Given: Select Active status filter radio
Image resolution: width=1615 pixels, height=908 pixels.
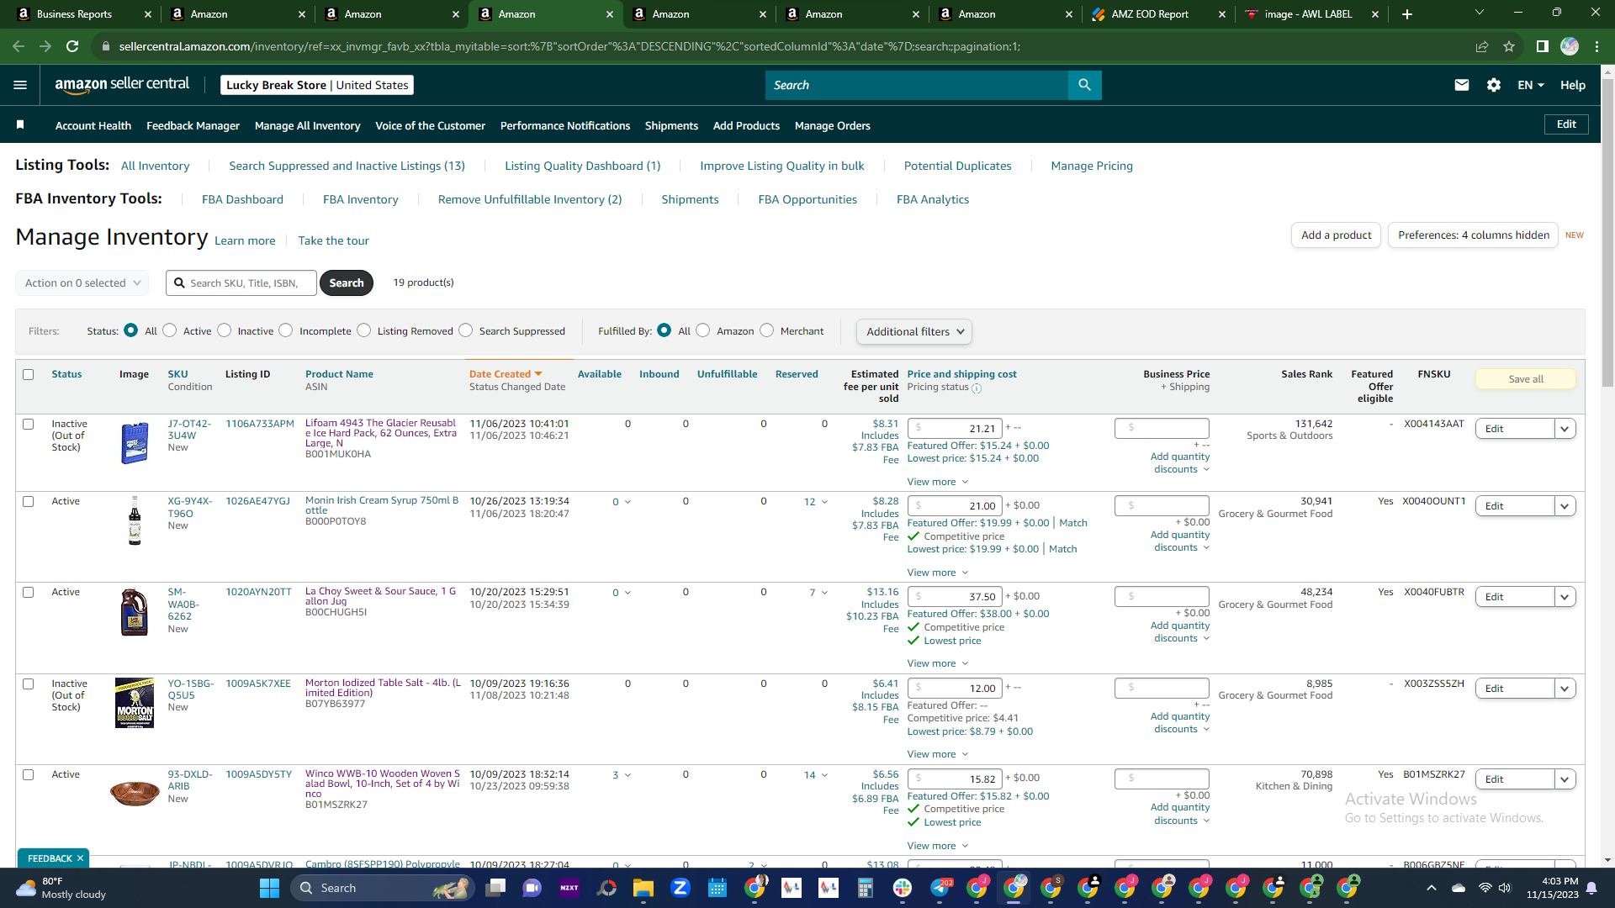Looking at the screenshot, I should click(170, 330).
